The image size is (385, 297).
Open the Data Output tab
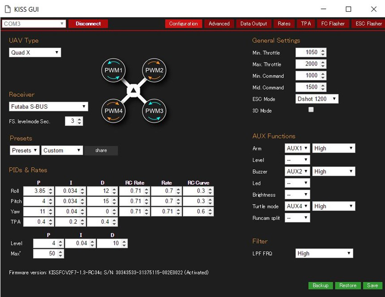point(254,24)
